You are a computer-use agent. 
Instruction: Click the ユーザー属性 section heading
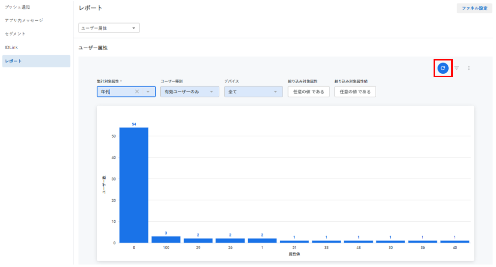click(x=93, y=48)
